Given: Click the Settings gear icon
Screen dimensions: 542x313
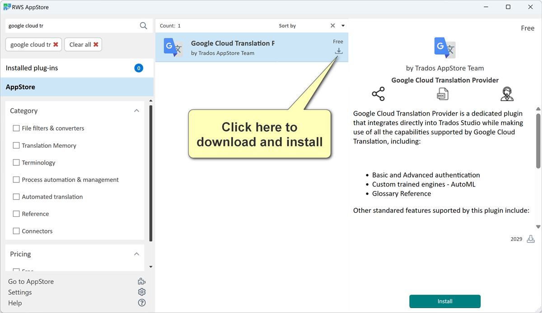Looking at the screenshot, I should point(141,292).
